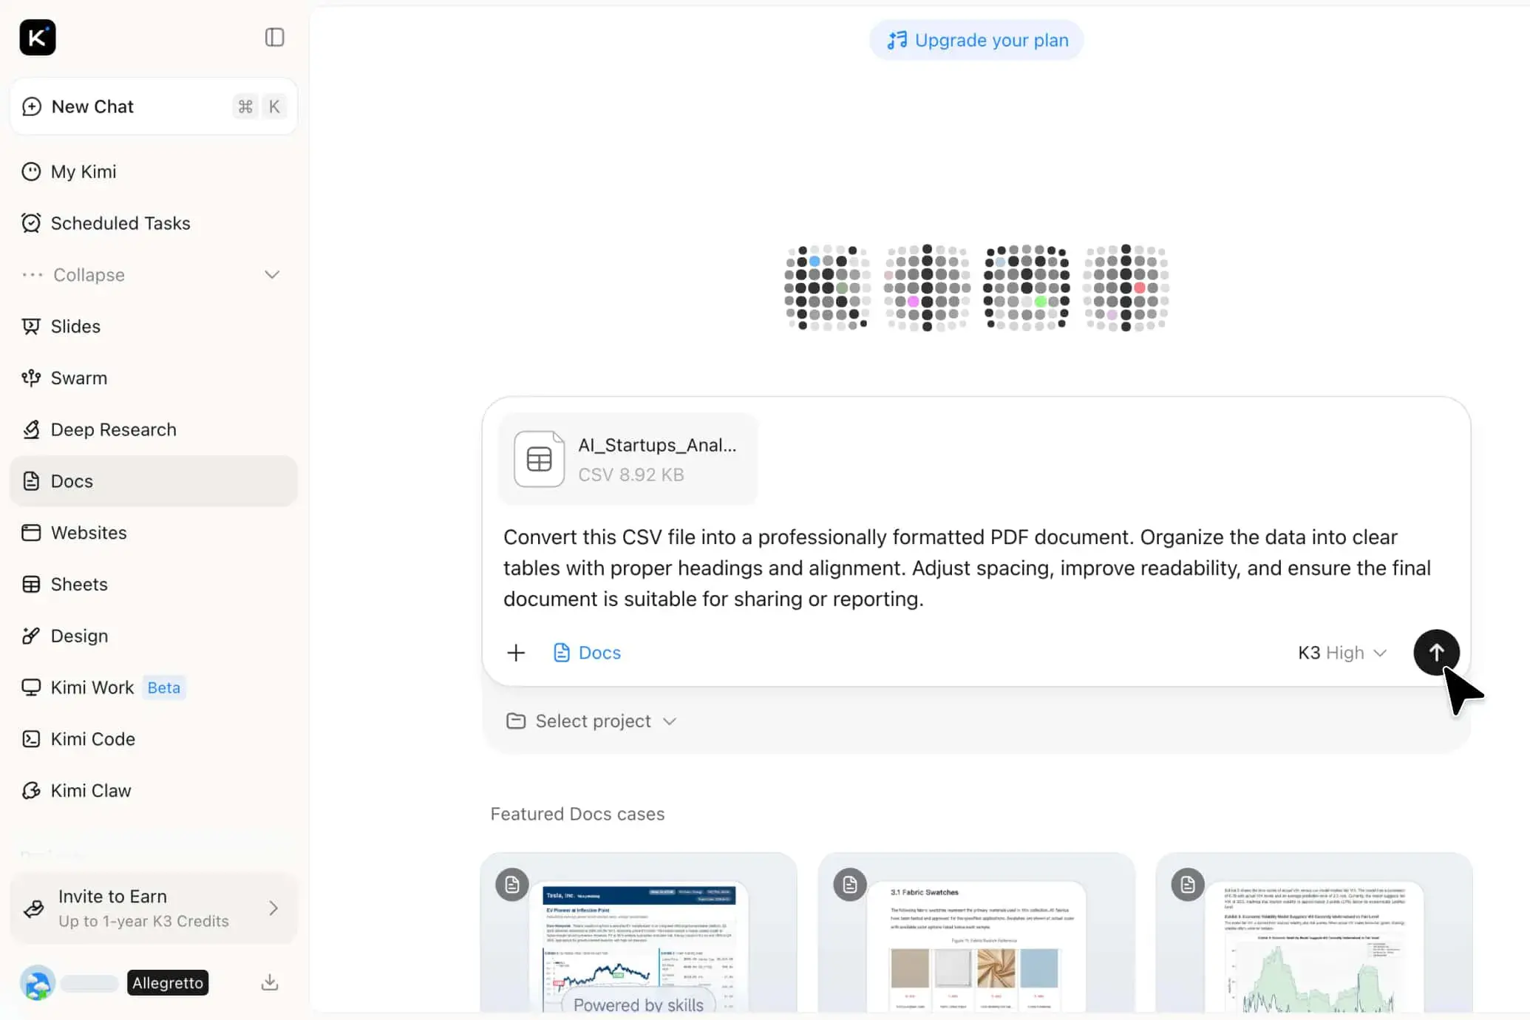
Task: Toggle the sidebar panel icon
Action: pyautogui.click(x=274, y=37)
